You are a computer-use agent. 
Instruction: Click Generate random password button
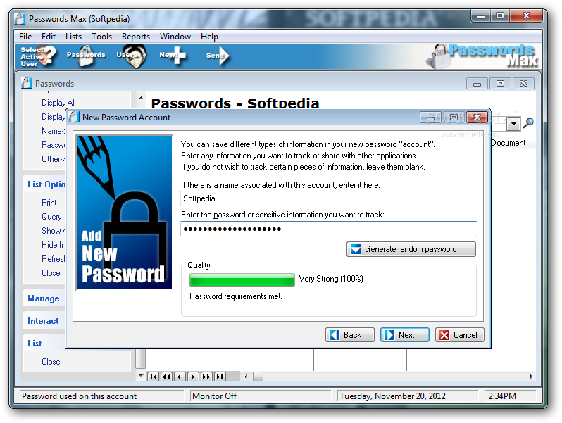[x=411, y=249]
